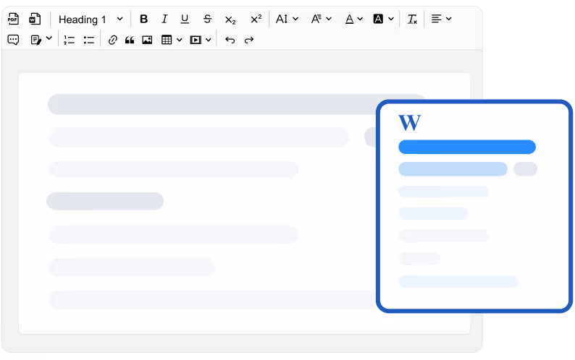Click the Export to PDF icon

[x=13, y=19]
